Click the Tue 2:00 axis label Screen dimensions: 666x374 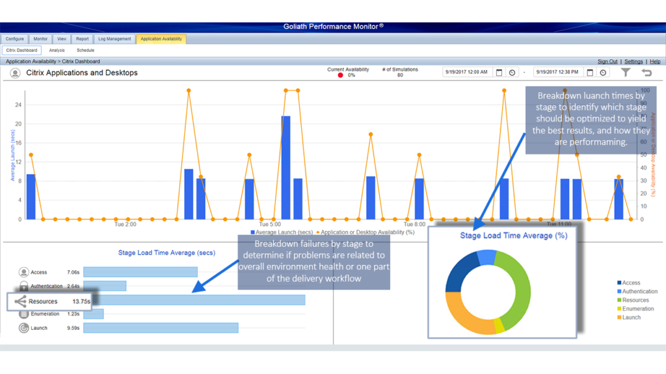coord(126,224)
